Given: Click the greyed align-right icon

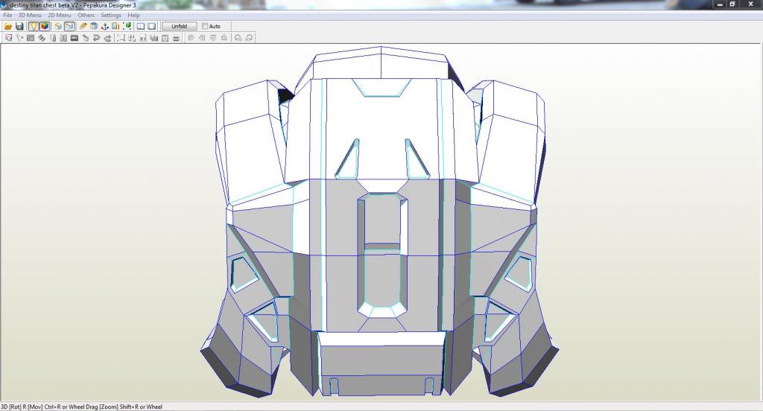Looking at the screenshot, I should [202, 38].
